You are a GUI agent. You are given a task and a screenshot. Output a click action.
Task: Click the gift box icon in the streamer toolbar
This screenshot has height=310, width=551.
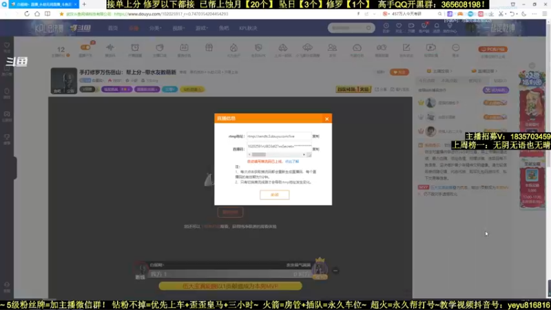(209, 48)
